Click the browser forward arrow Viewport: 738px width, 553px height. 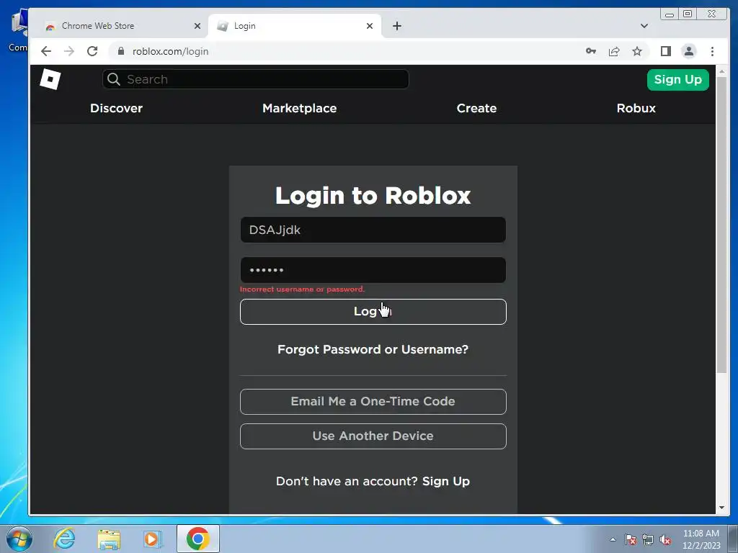69,51
